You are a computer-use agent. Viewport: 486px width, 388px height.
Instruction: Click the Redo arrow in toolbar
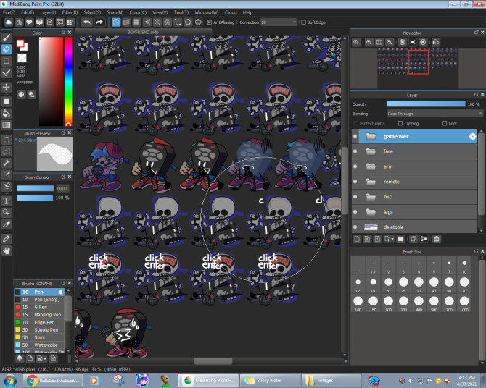click(x=99, y=22)
